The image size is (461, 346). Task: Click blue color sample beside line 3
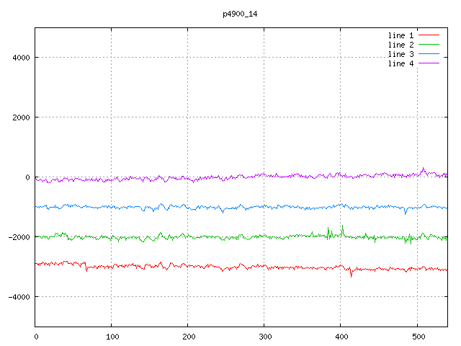click(429, 54)
